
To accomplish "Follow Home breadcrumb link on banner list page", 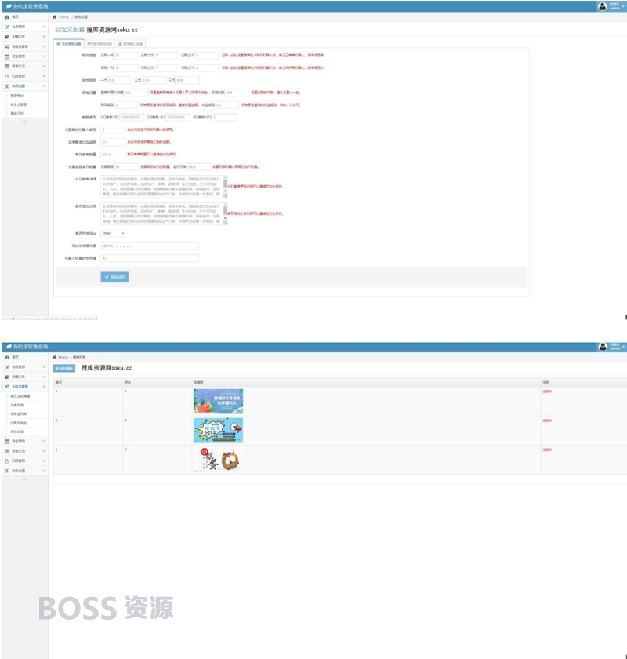I will pyautogui.click(x=63, y=357).
